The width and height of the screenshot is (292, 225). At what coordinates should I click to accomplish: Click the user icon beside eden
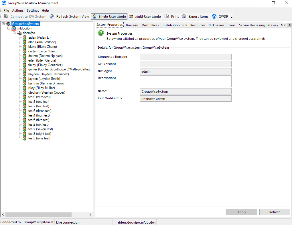[x=25, y=60]
